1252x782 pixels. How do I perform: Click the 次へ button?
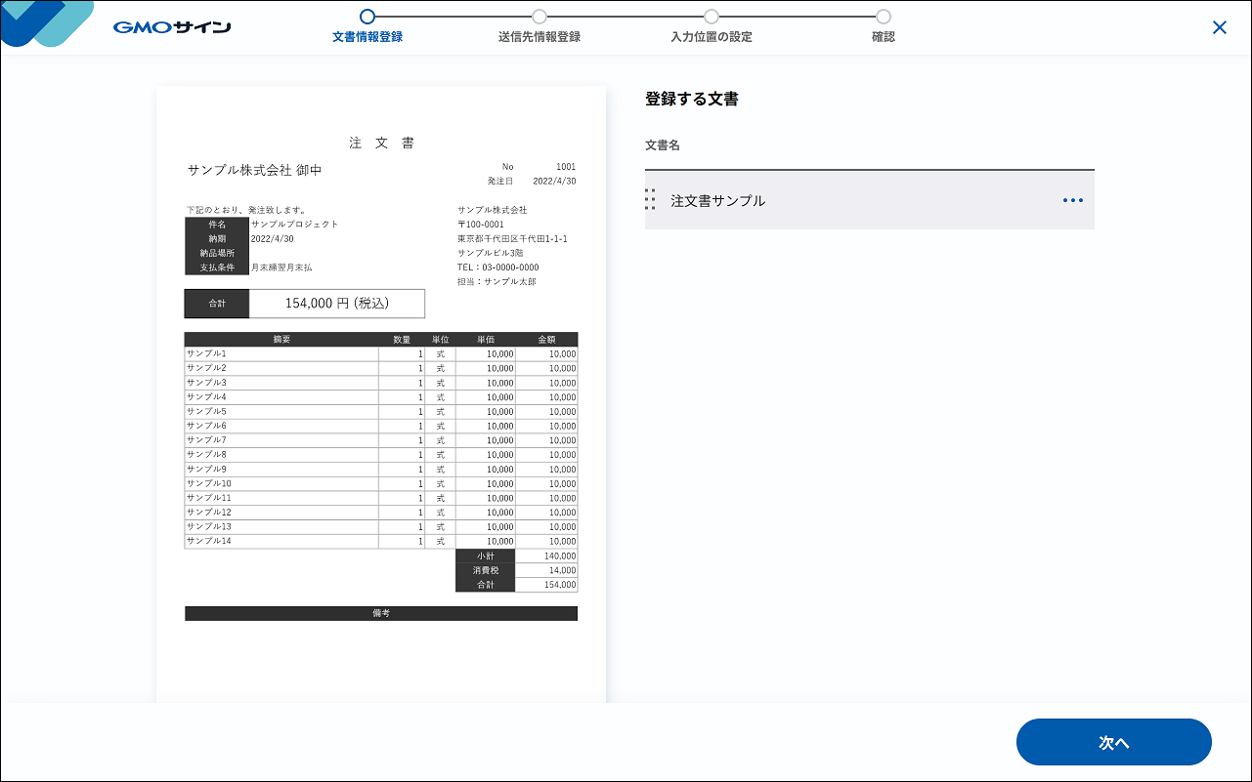(x=1114, y=742)
